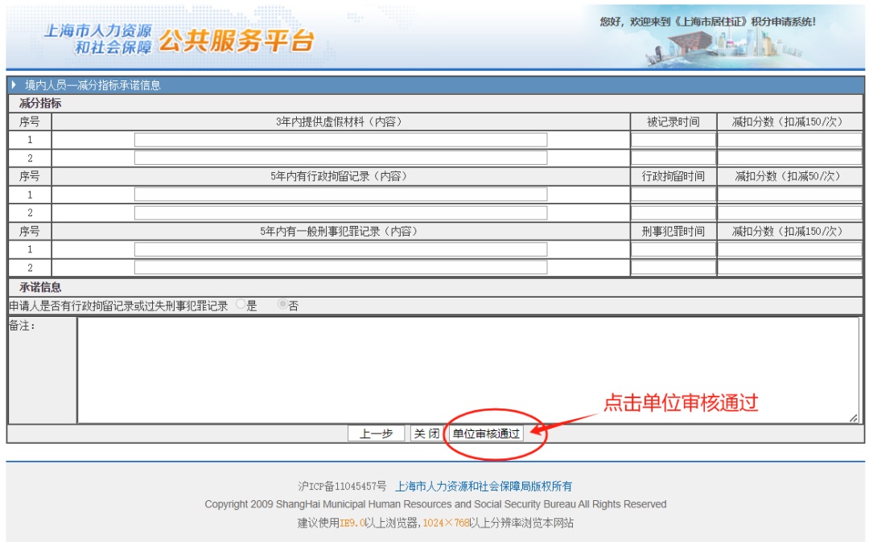This screenshot has height=542, width=869.
Task: Click row 2 虚假材料 content field
Action: tap(340, 158)
